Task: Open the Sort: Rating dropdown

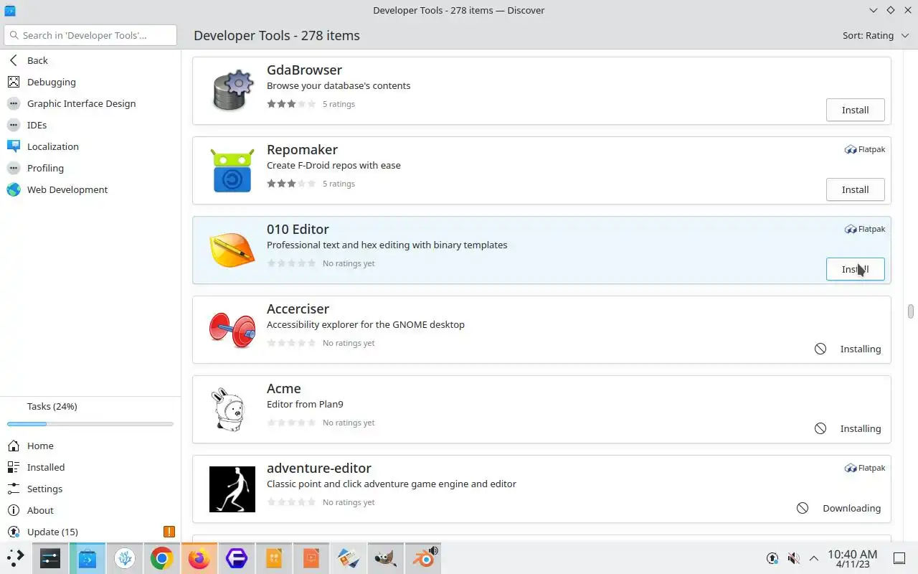Action: [x=876, y=35]
